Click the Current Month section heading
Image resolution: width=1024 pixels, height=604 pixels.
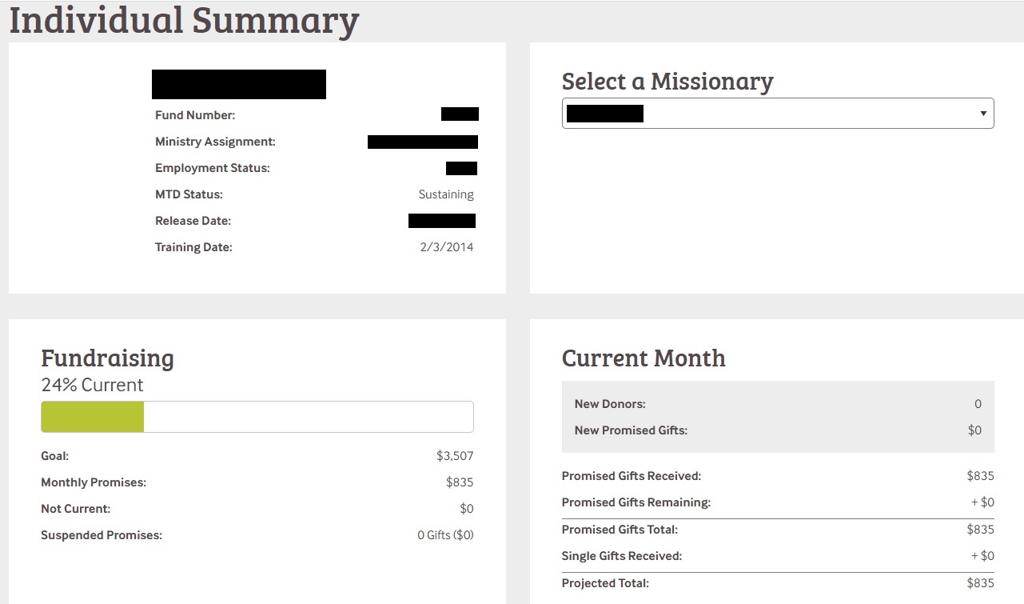pos(643,358)
